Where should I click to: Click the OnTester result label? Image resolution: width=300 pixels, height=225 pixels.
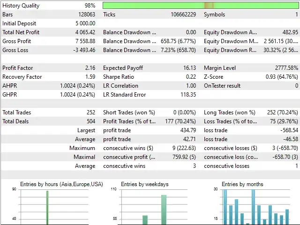click(x=222, y=86)
